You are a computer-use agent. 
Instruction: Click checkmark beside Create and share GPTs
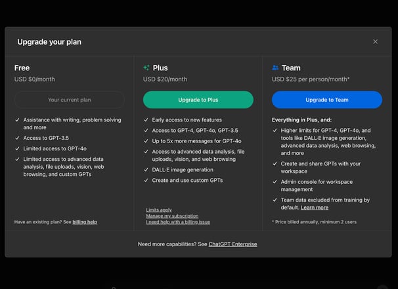[x=275, y=164]
